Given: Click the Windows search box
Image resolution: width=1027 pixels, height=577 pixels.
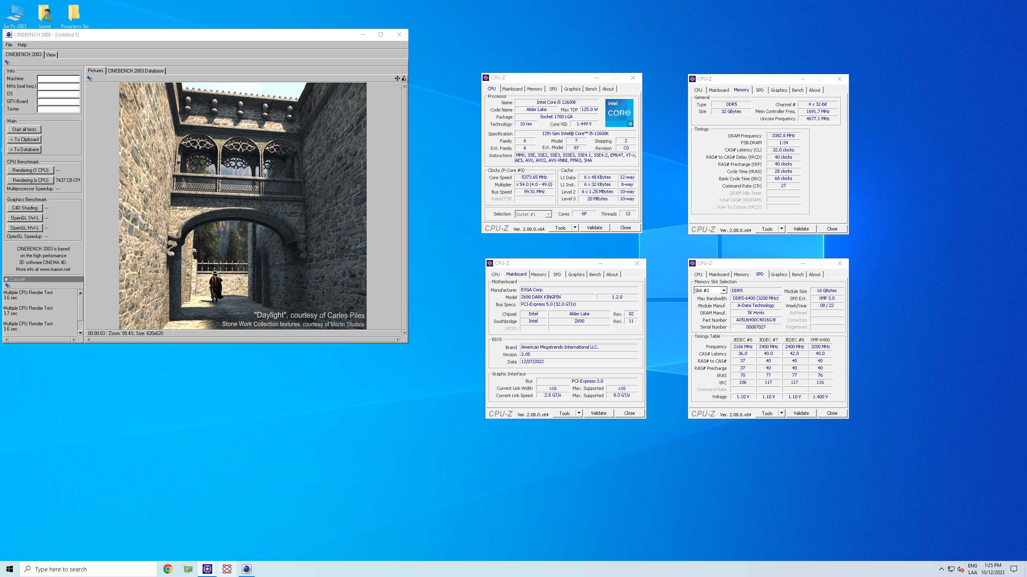Looking at the screenshot, I should click(x=88, y=569).
